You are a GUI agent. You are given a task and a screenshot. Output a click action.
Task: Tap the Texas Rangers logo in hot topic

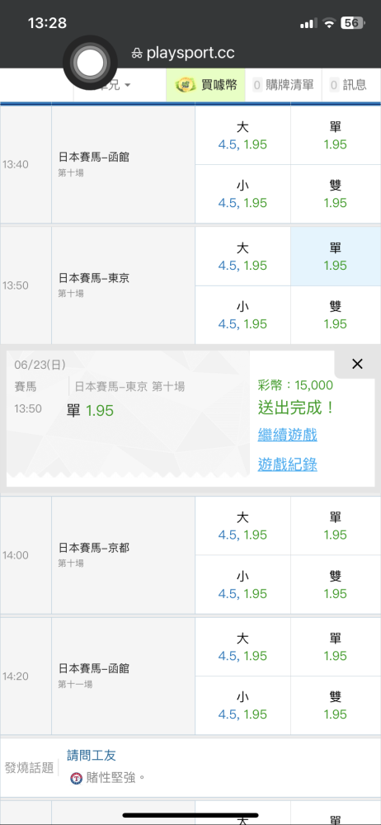pyautogui.click(x=77, y=778)
